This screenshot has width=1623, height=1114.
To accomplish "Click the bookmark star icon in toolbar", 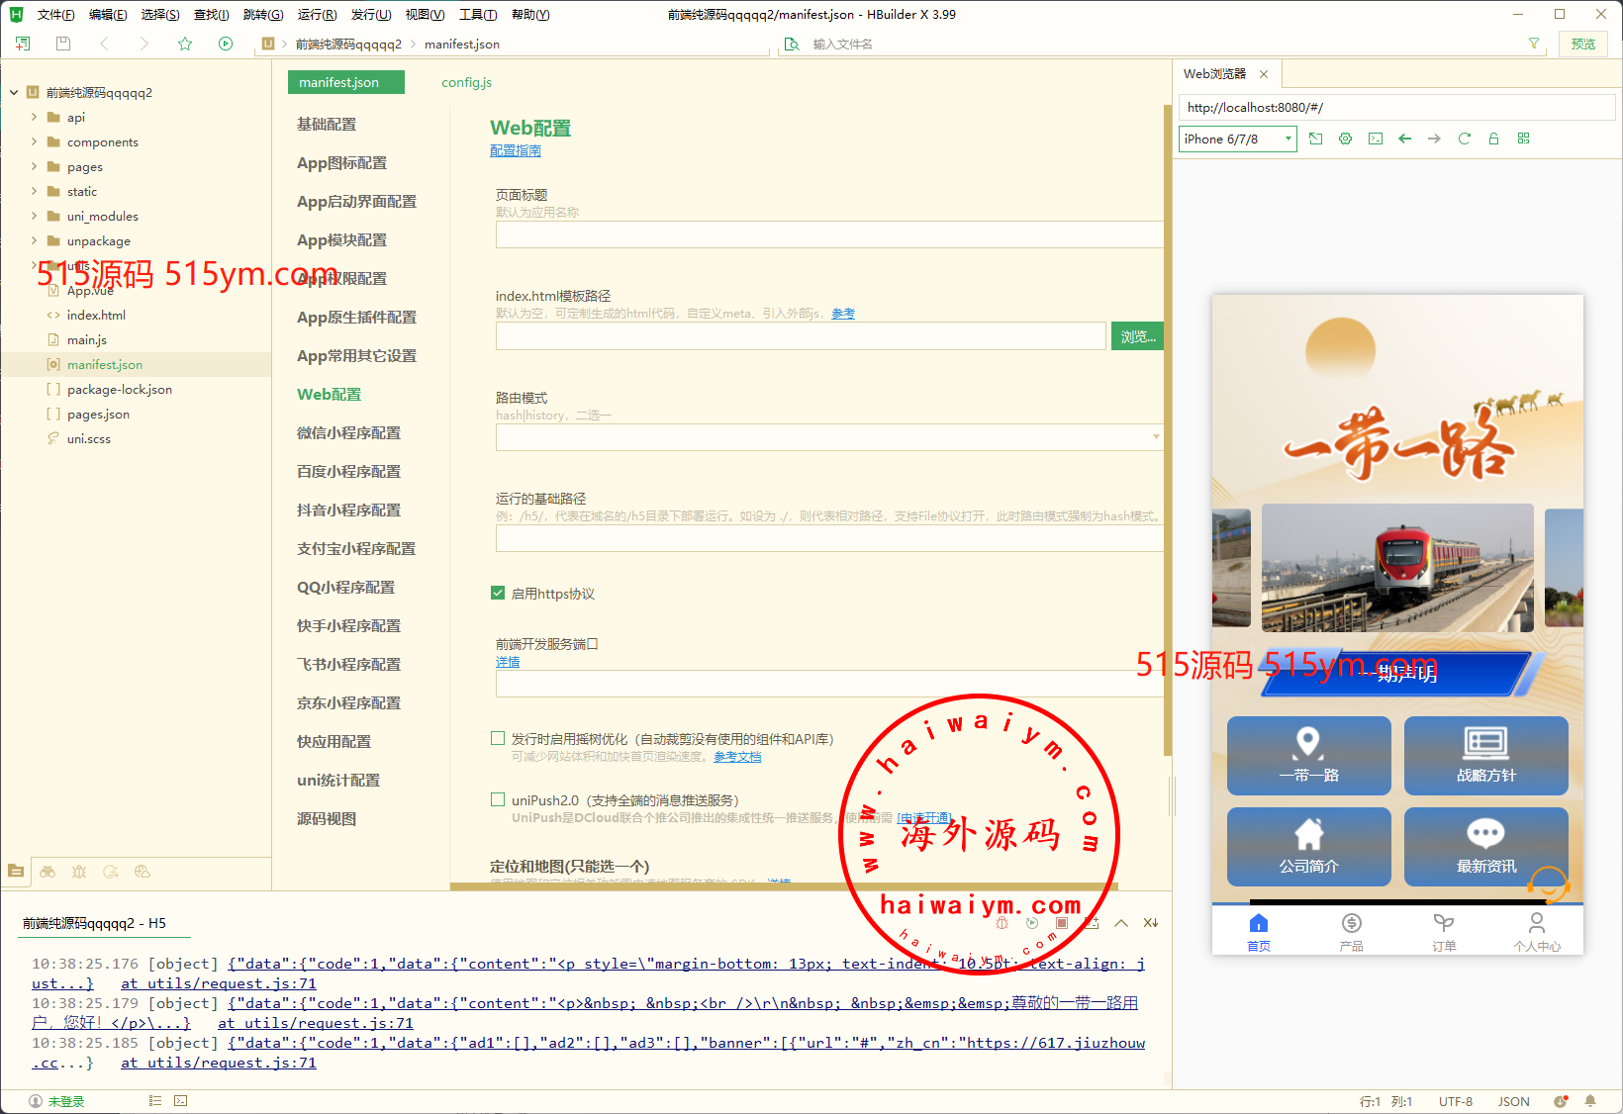I will (185, 44).
